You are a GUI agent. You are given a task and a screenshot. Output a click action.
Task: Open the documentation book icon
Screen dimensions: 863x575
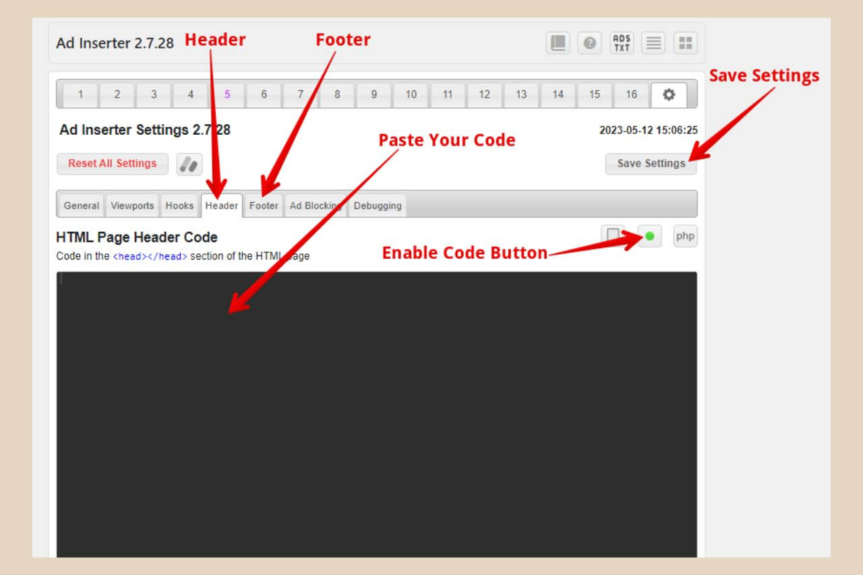(558, 43)
